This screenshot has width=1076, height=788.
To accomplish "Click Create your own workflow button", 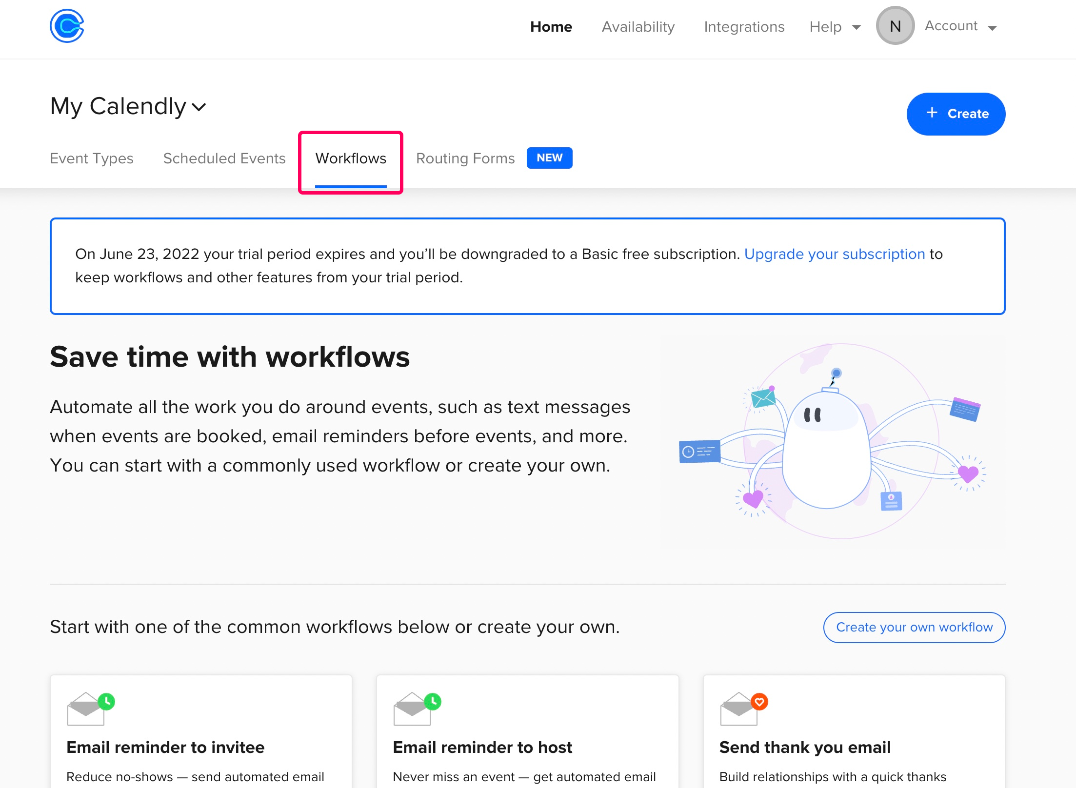I will coord(915,627).
